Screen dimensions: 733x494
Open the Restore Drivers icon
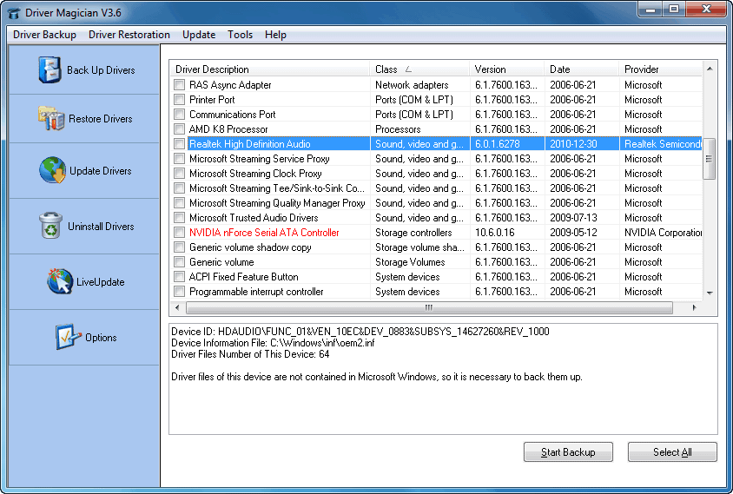click(51, 119)
